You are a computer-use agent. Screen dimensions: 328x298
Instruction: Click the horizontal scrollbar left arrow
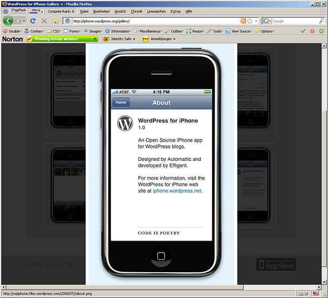tap(4, 287)
